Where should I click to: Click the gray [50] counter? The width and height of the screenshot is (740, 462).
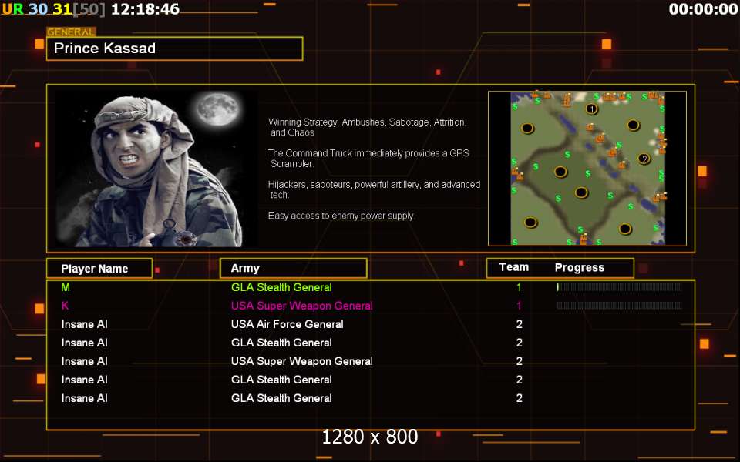[x=89, y=9]
